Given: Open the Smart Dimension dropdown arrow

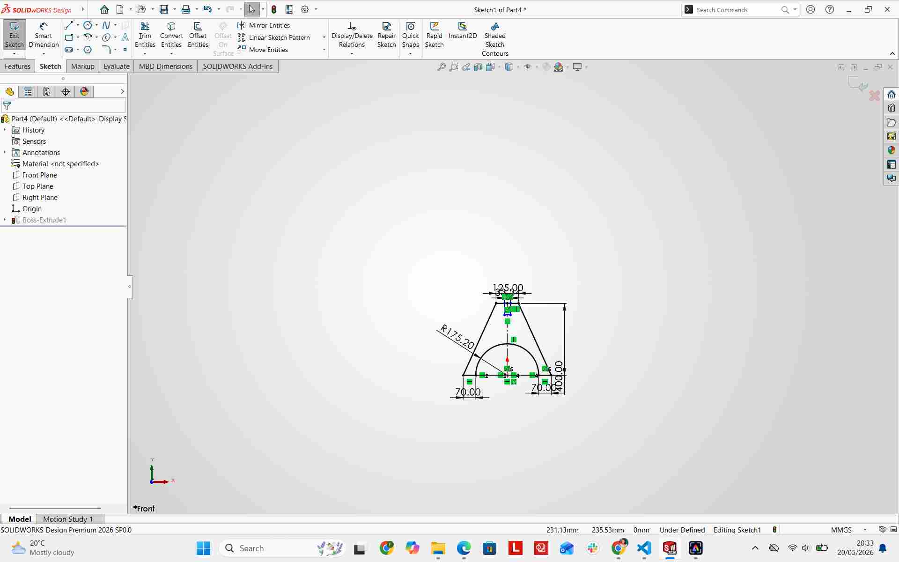Looking at the screenshot, I should (x=44, y=54).
